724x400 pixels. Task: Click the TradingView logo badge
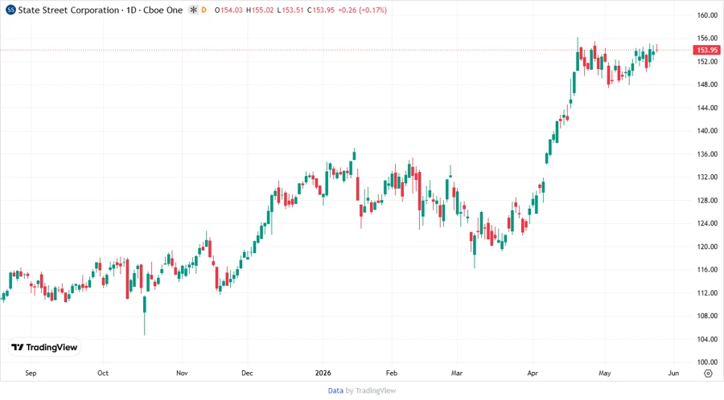point(45,348)
